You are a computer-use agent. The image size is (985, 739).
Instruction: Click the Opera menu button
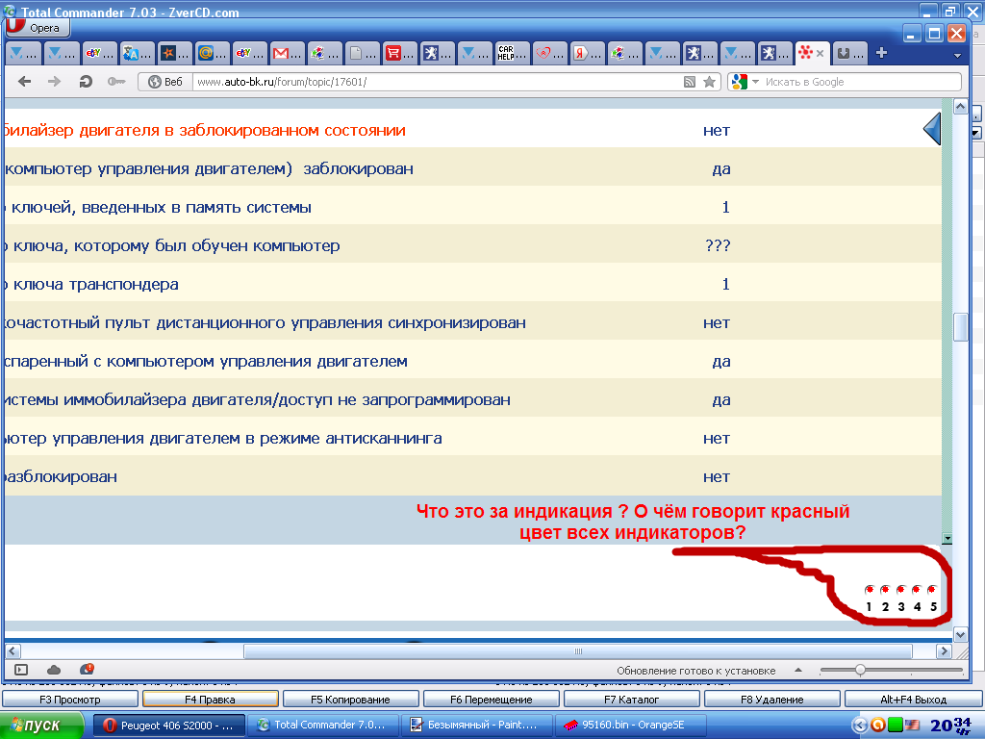[x=35, y=28]
